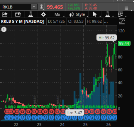The height and width of the screenshot is (127, 134).
Task: Open the patterns flask icon at right
Action: (108, 14)
